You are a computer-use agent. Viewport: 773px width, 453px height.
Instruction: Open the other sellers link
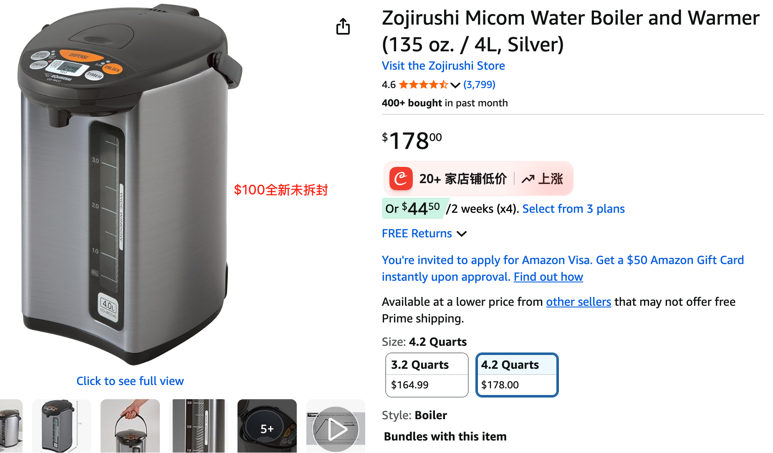[x=578, y=302]
